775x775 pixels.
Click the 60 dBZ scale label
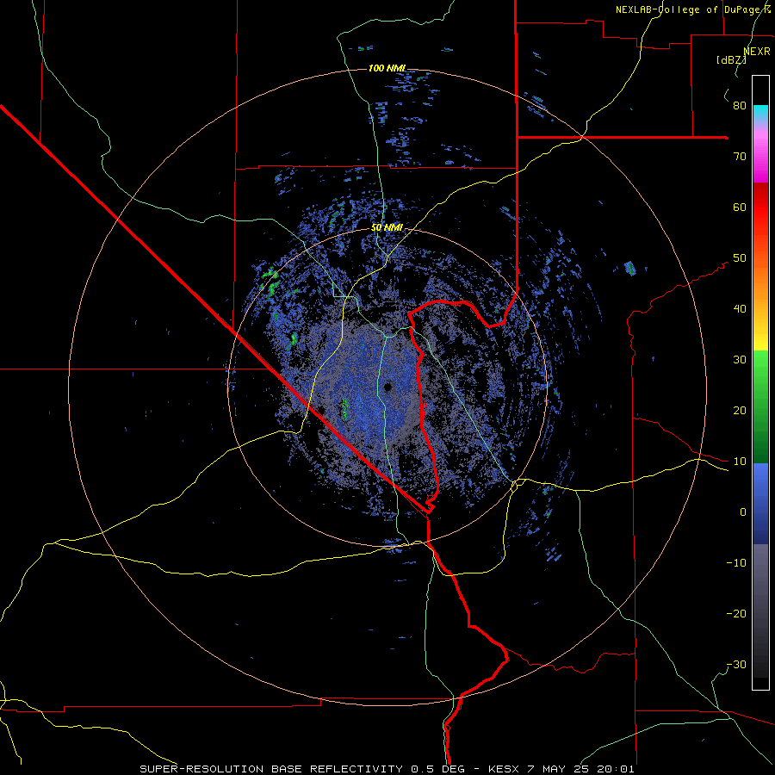[740, 207]
